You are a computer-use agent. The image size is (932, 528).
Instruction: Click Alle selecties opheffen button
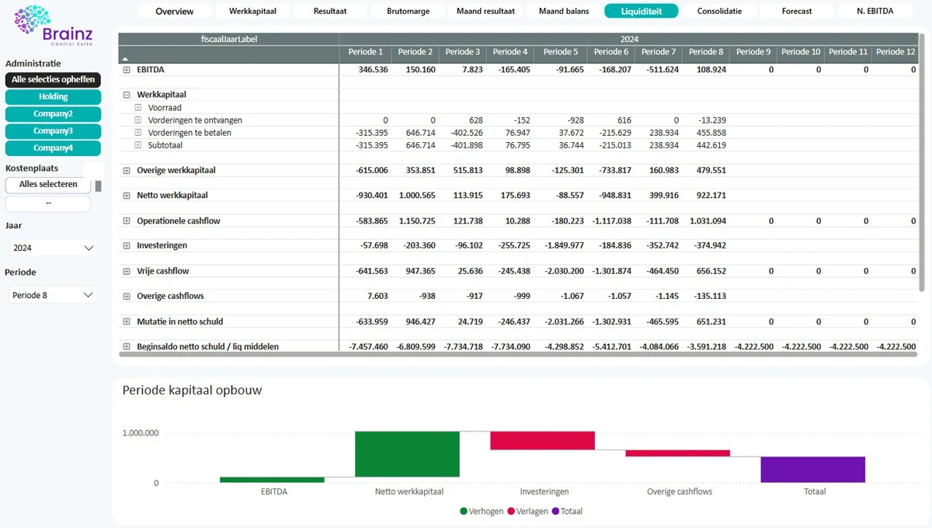pyautogui.click(x=53, y=79)
